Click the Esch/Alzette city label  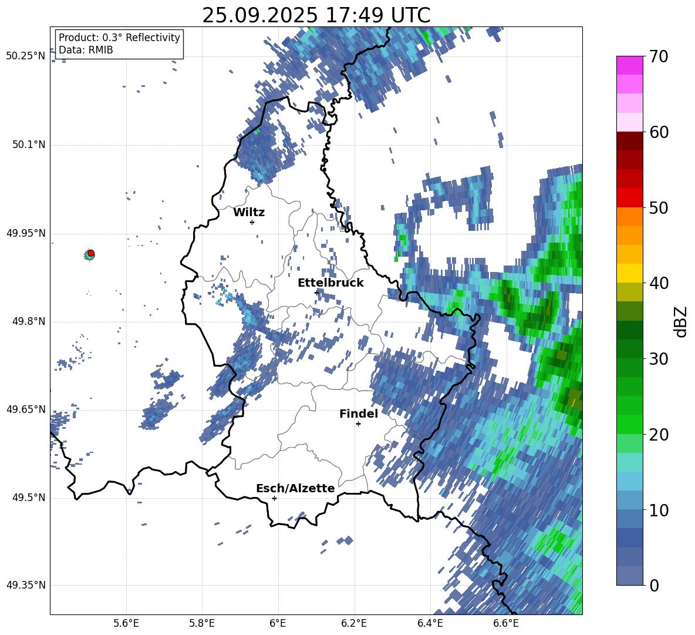pos(295,488)
